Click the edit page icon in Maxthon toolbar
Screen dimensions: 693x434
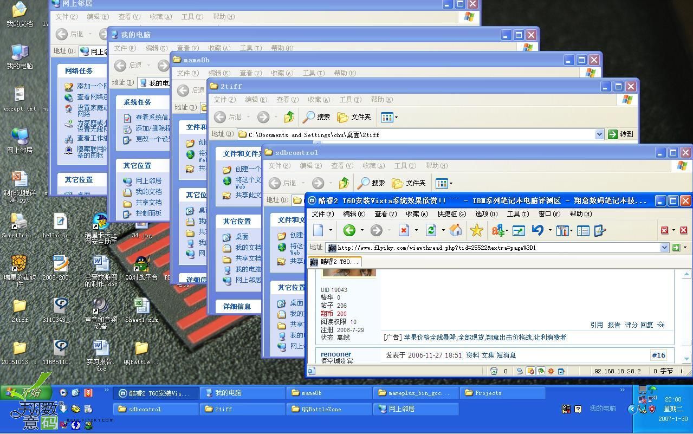pos(599,231)
